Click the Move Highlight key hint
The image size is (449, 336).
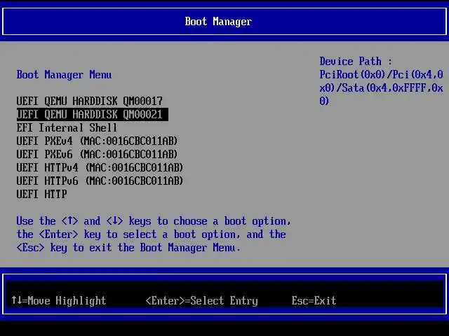pos(59,300)
